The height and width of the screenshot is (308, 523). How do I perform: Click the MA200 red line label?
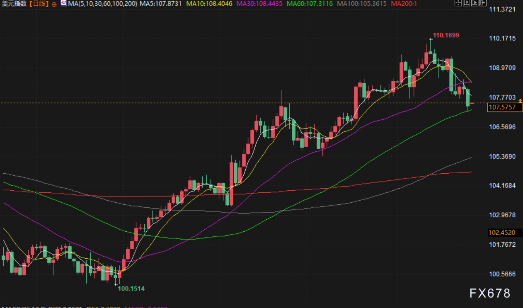tap(404, 4)
